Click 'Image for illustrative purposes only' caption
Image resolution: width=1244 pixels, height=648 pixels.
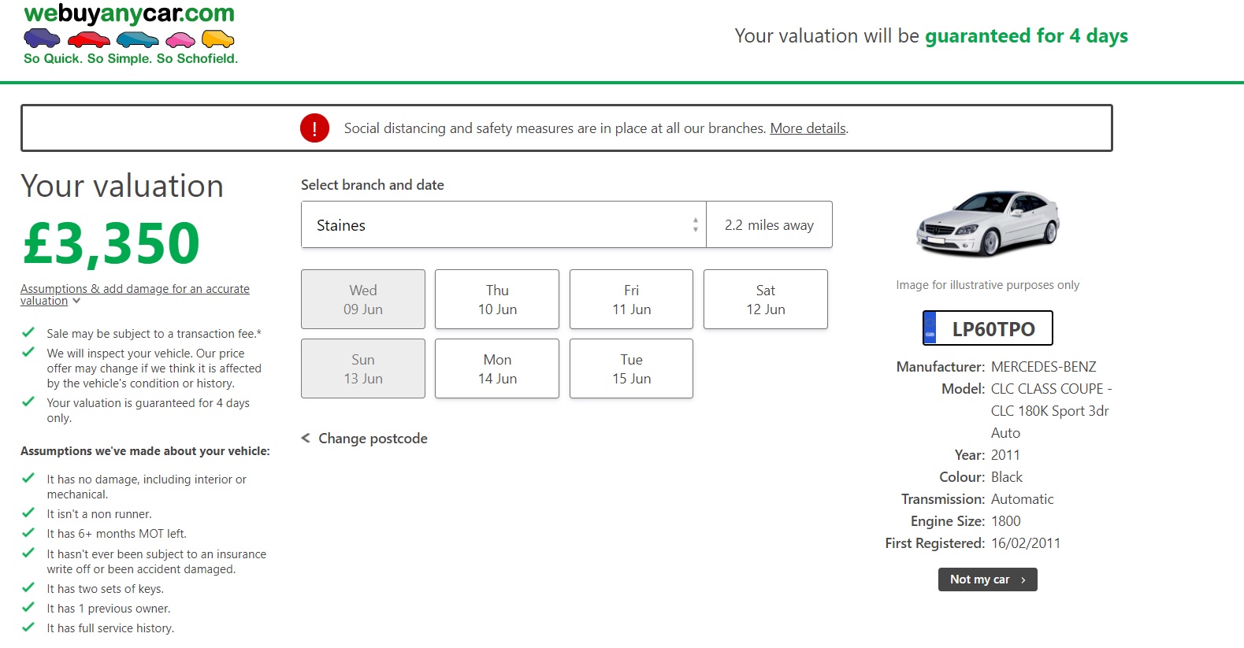pos(987,285)
